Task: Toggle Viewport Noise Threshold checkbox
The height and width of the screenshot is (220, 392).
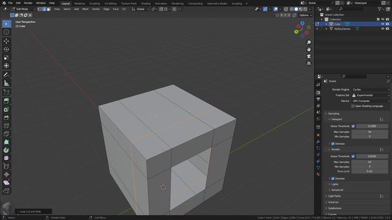Action: pyautogui.click(x=353, y=127)
